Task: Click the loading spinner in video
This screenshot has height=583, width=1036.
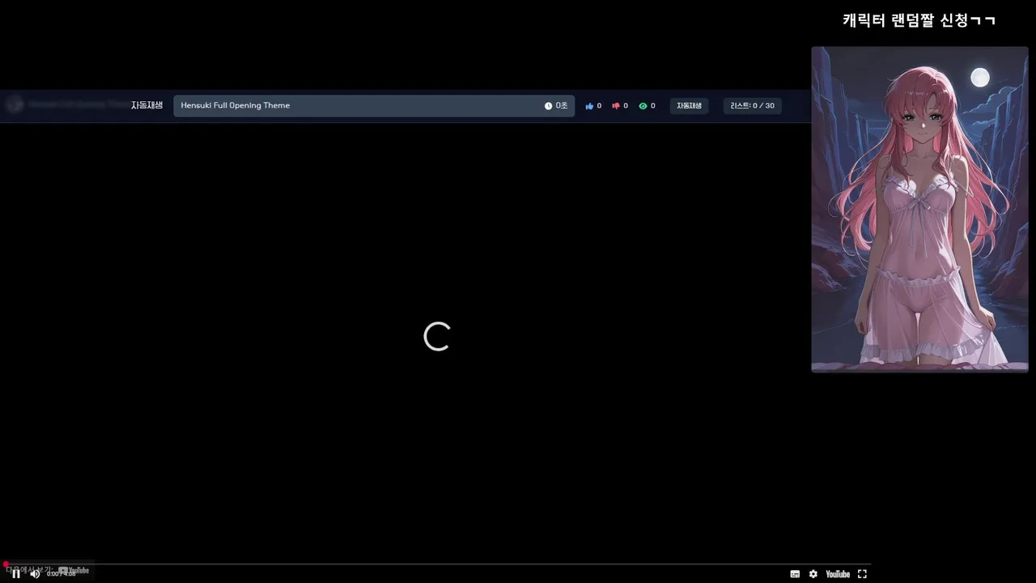Action: (x=437, y=337)
